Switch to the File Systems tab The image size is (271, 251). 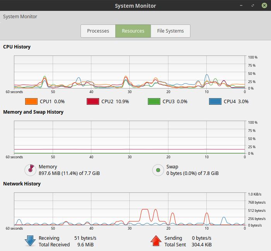pyautogui.click(x=170, y=31)
